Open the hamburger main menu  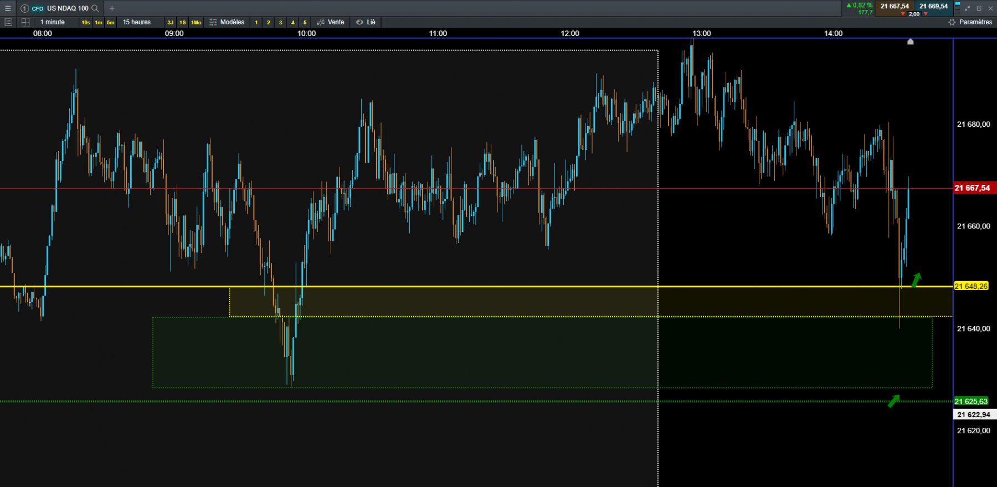(8, 8)
